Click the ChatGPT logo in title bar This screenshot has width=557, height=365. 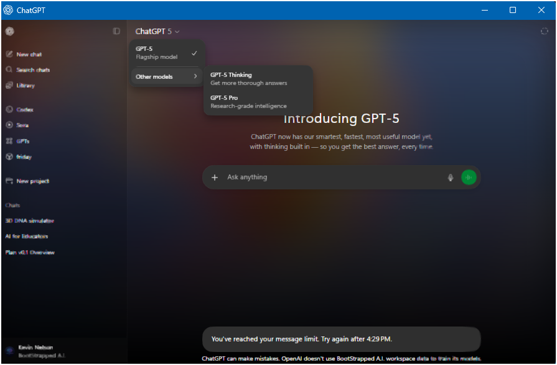tap(8, 10)
